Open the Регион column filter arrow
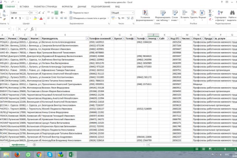Screen dimensions: 237x158 17,39
